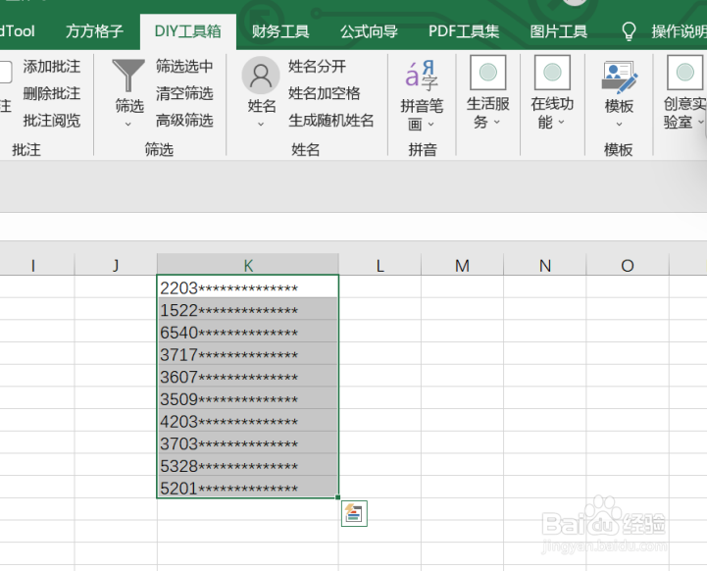Select the DIY工具箱 tab
The image size is (707, 571).
point(187,31)
